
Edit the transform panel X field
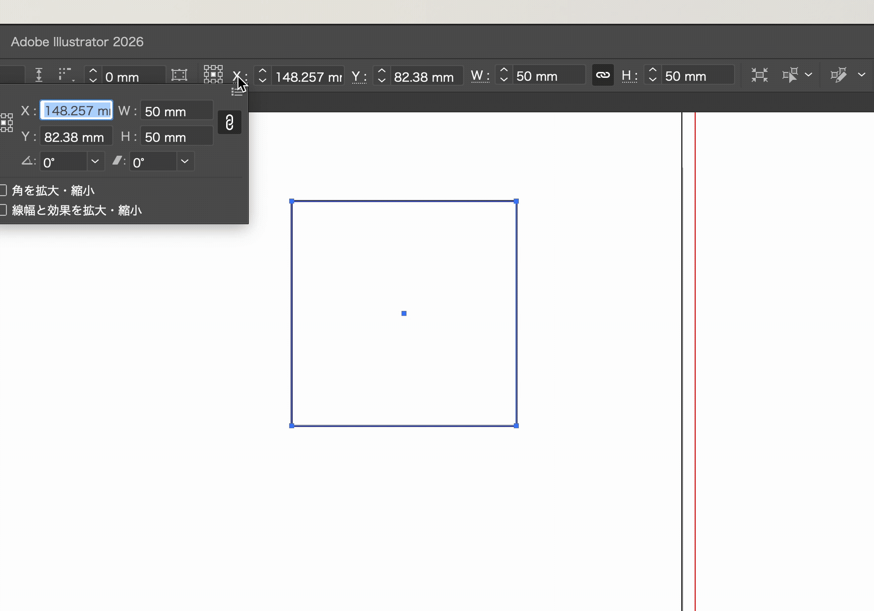[76, 110]
